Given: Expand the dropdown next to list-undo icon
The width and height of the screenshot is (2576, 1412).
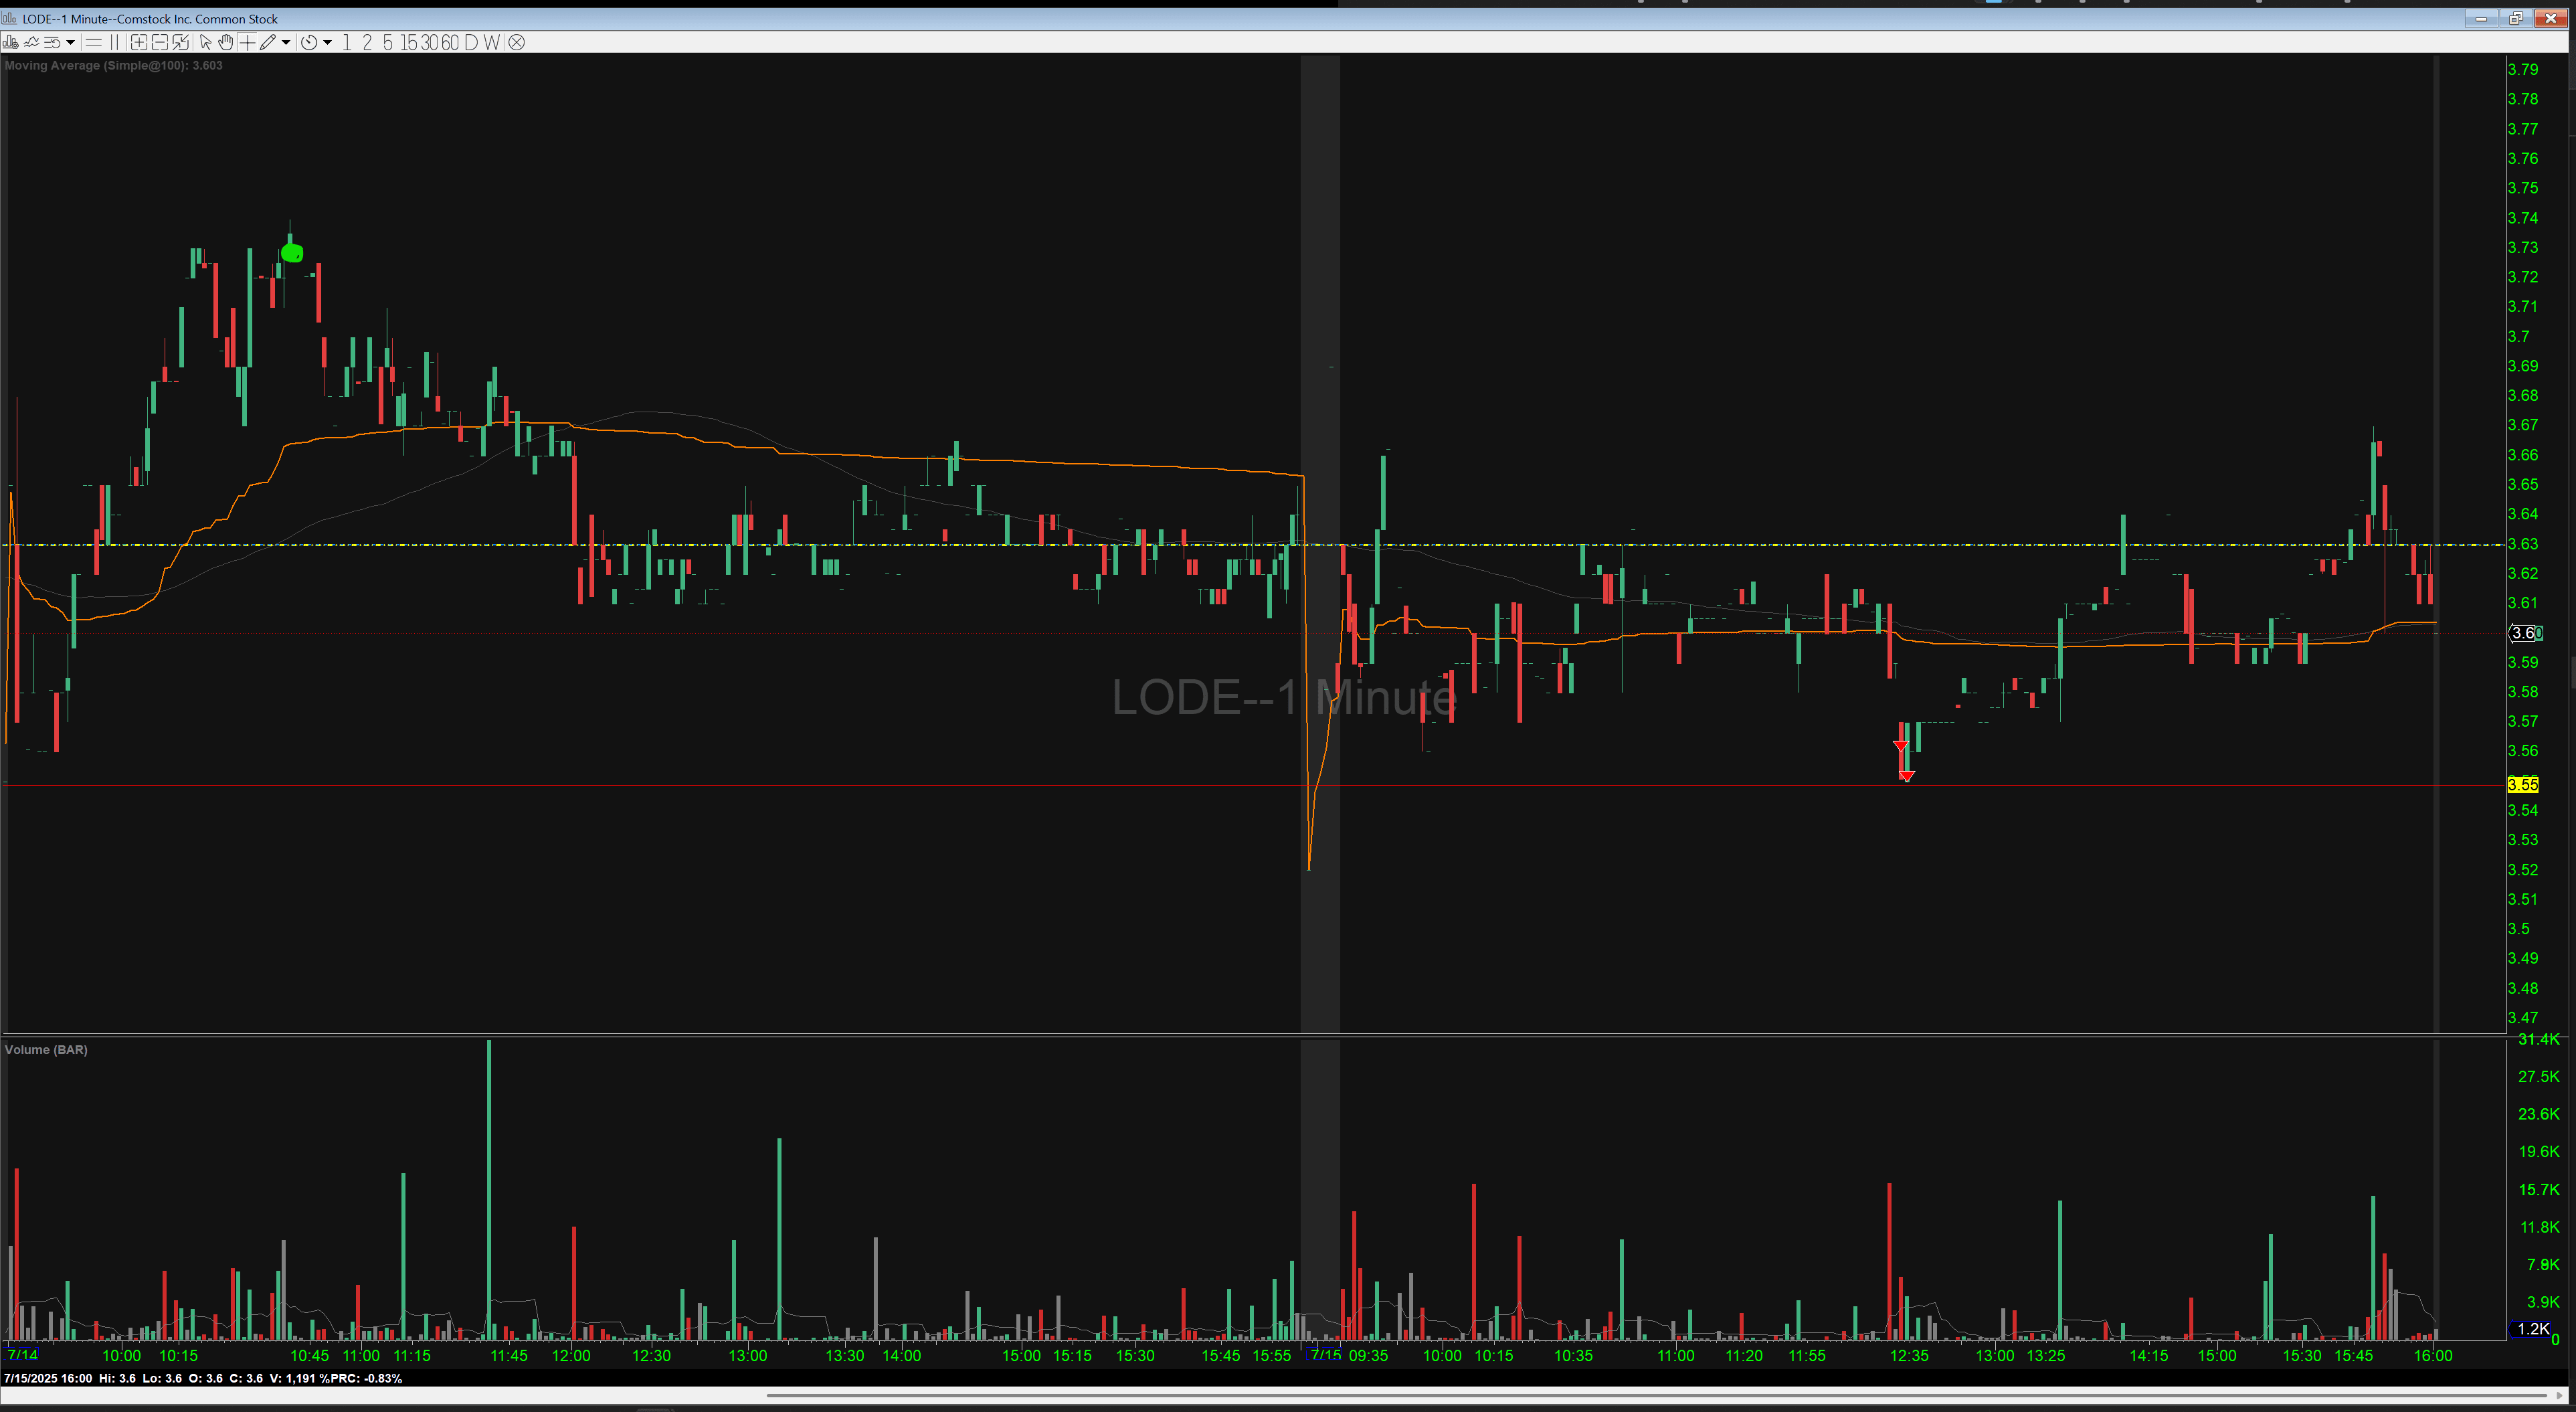Looking at the screenshot, I should pyautogui.click(x=70, y=42).
